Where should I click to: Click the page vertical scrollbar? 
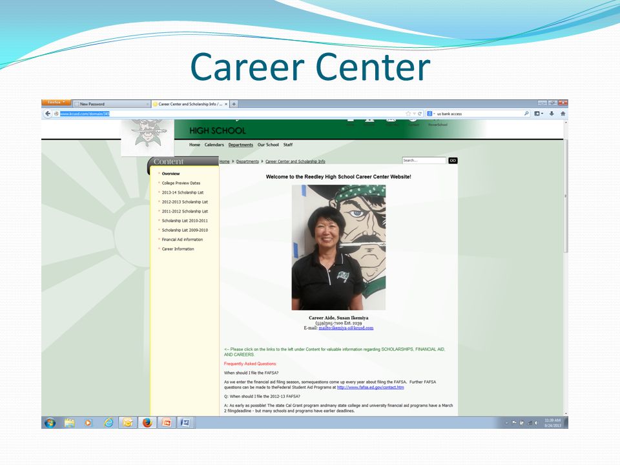pos(566,196)
